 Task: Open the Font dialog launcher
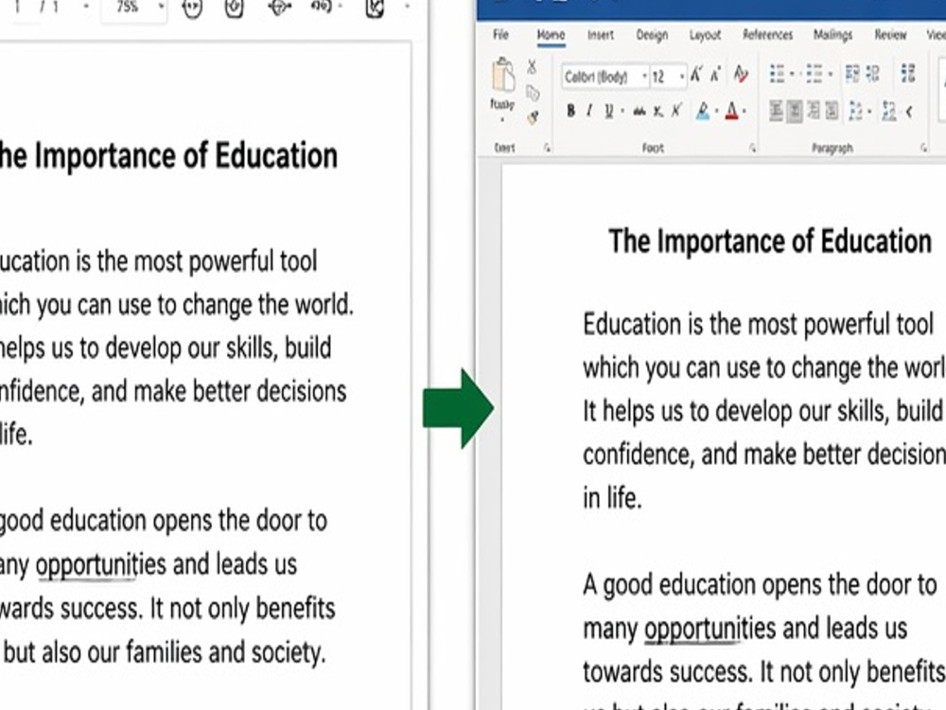752,148
